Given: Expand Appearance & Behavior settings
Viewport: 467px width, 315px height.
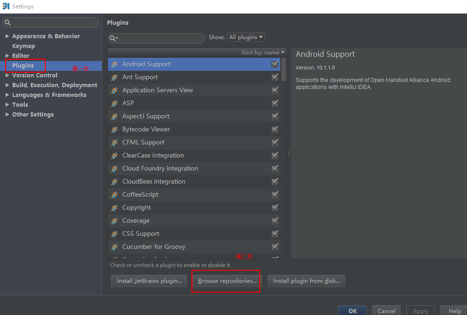Looking at the screenshot, I should (x=7, y=36).
